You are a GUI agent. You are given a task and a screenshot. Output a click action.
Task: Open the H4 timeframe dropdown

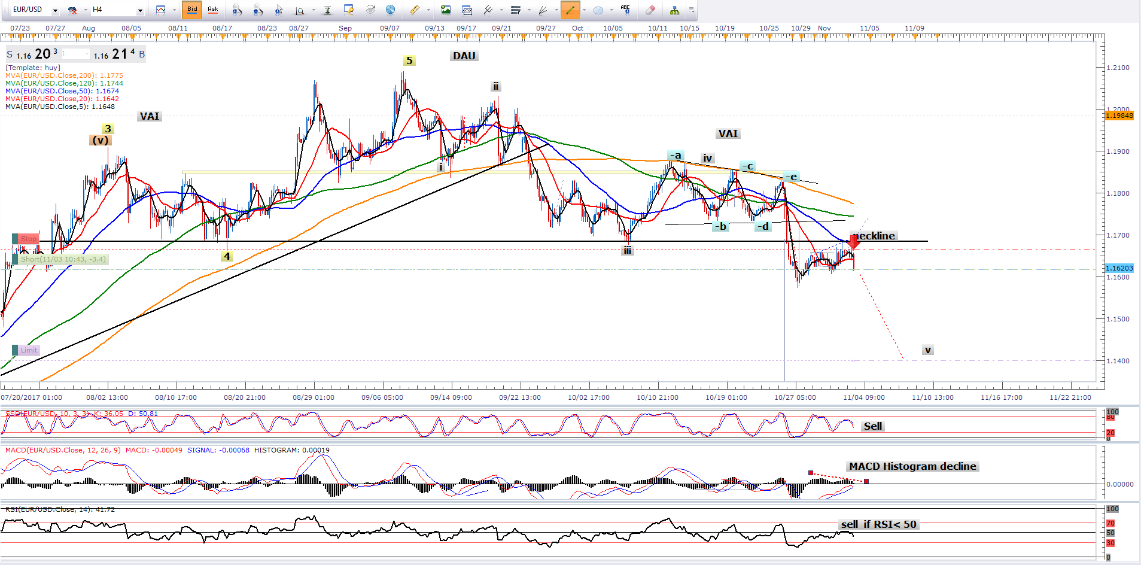pos(140,10)
